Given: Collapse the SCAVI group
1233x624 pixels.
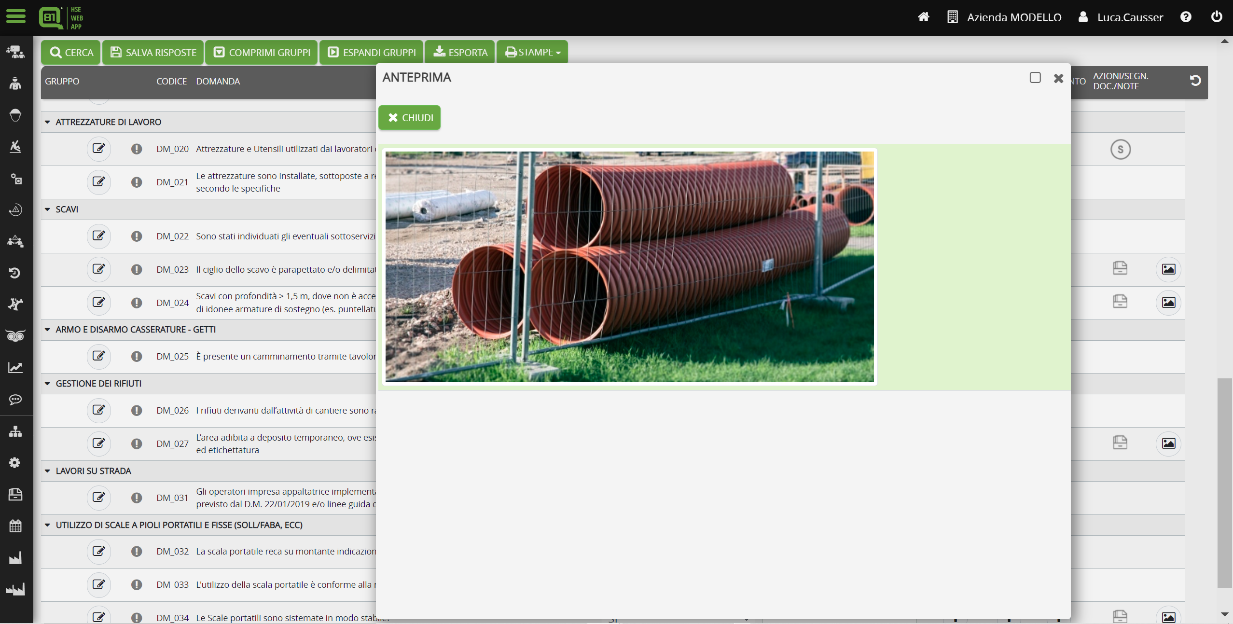Looking at the screenshot, I should point(47,209).
